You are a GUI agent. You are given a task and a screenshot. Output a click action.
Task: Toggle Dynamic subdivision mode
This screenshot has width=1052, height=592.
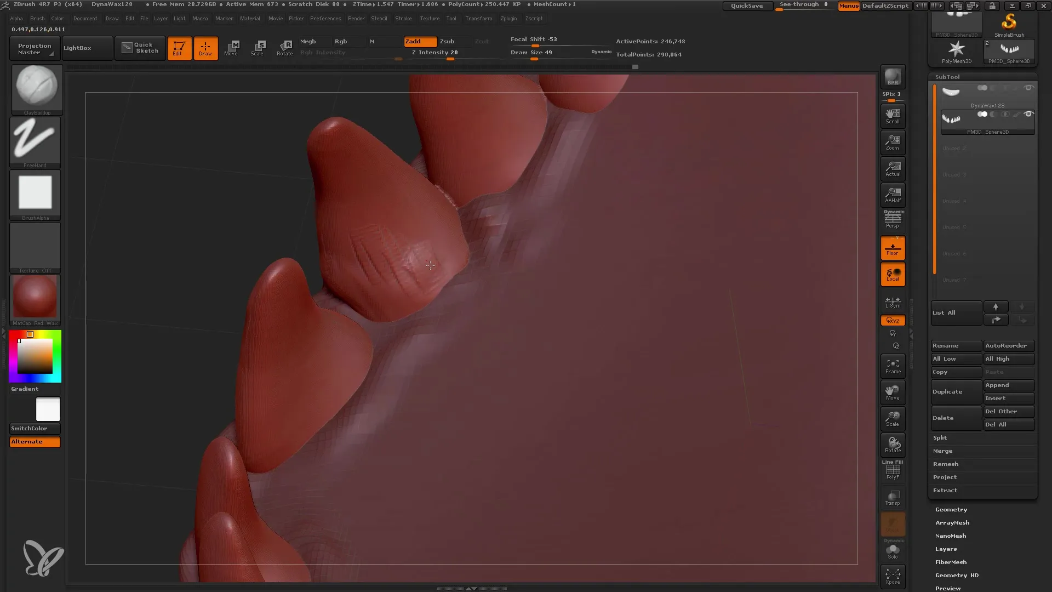601,50
